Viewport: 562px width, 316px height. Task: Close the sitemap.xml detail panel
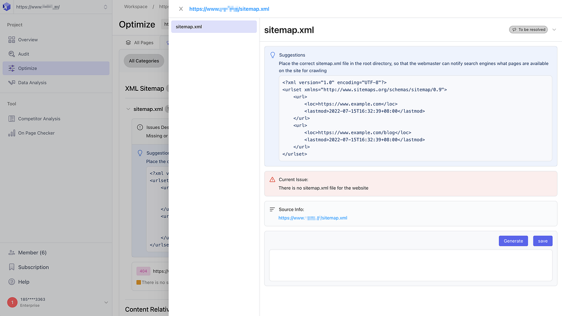click(x=181, y=9)
